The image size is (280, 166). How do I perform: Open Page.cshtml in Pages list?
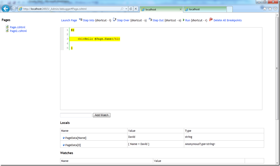17,27
